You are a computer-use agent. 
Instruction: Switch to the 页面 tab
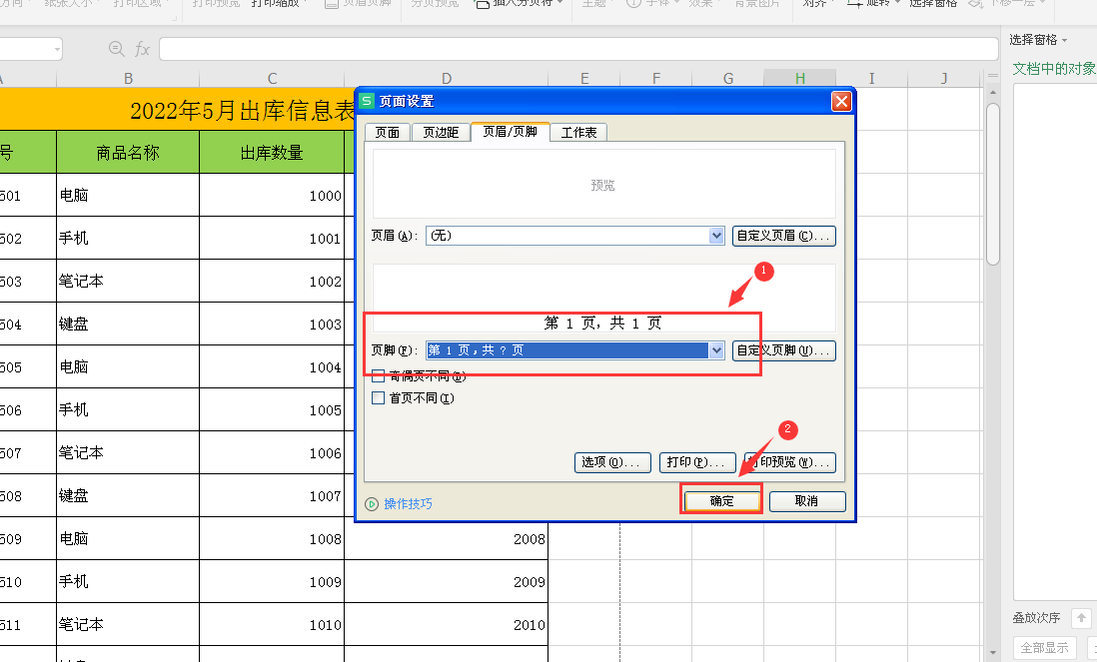coord(388,132)
